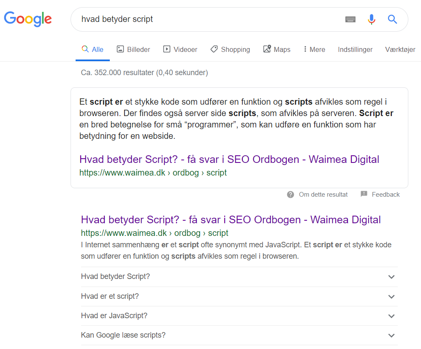
Task: Expand the "Hvad er JavaScript?" question
Action: [239, 316]
